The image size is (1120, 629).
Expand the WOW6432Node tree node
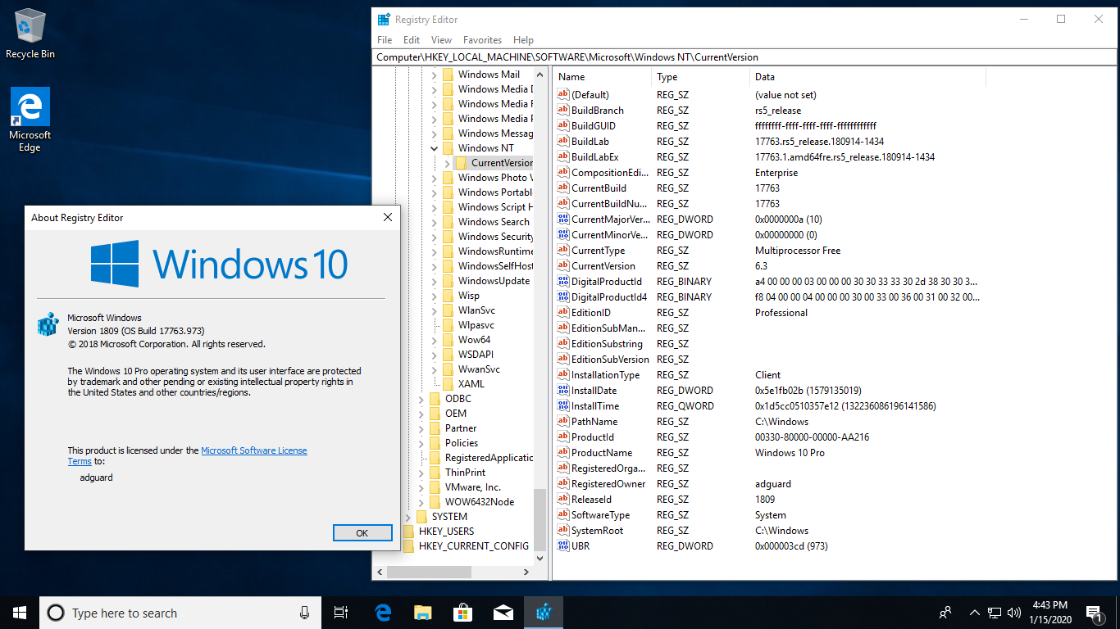(421, 502)
